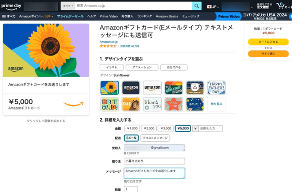Expand the search category すべて dropdown
Viewport: 292px width, 192px height.
point(68,6)
